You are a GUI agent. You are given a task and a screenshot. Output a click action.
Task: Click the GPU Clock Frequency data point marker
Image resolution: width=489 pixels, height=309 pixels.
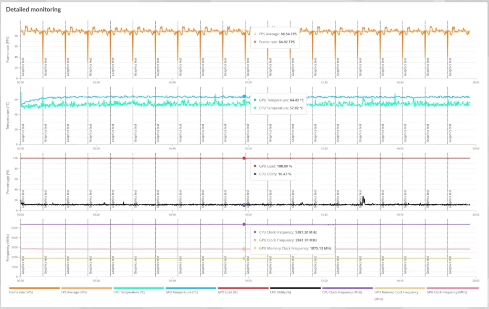[x=244, y=249]
